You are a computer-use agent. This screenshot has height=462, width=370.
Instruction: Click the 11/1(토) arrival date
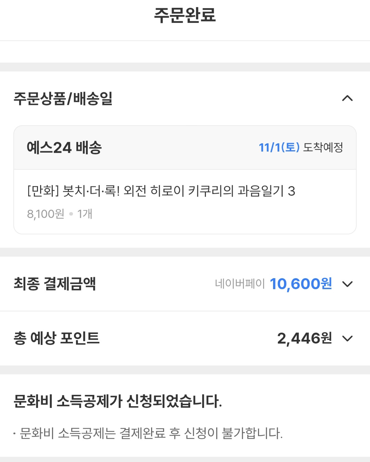pos(279,147)
